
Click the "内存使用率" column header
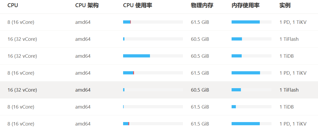(245, 6)
